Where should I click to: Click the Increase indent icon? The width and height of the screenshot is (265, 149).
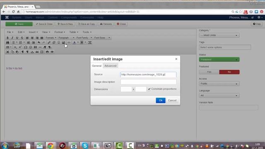[x=34, y=43]
